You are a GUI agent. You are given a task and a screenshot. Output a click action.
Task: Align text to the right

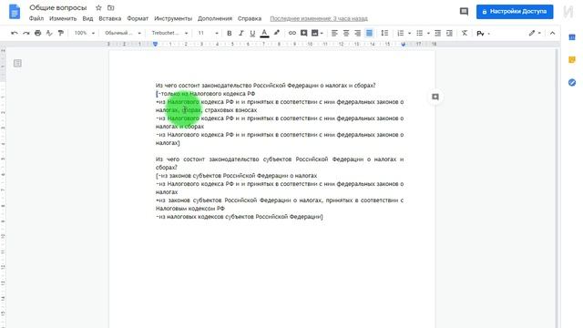358,33
